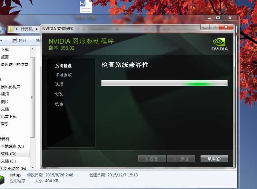Open 下载 in Explorer navigation pane

point(5,49)
